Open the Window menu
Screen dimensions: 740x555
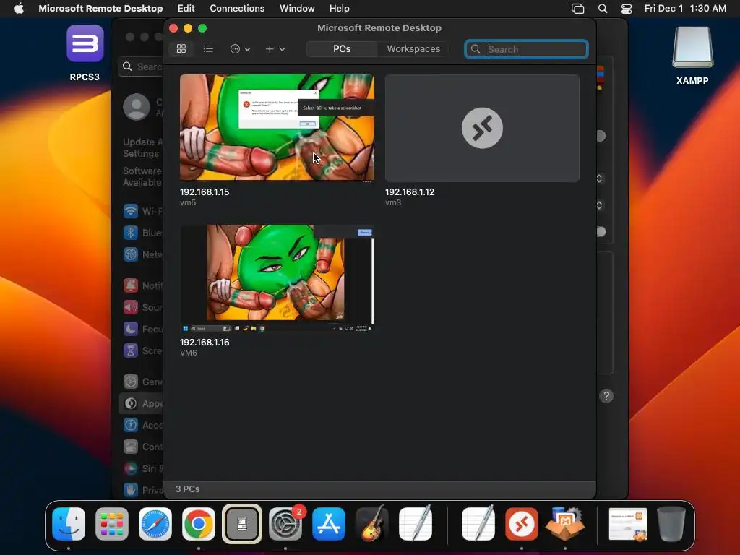(x=297, y=9)
